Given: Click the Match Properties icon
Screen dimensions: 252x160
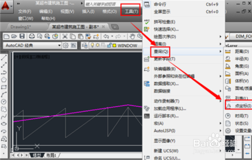Looking at the screenshot, I should [x=88, y=36].
